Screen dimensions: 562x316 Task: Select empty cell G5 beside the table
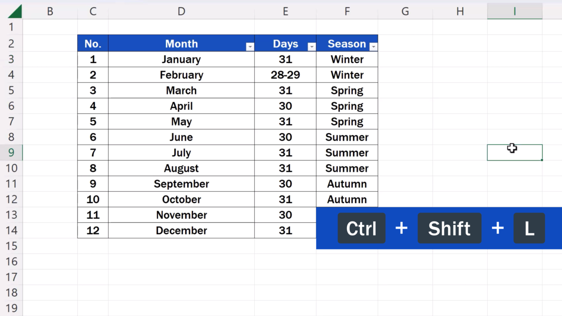tap(405, 90)
